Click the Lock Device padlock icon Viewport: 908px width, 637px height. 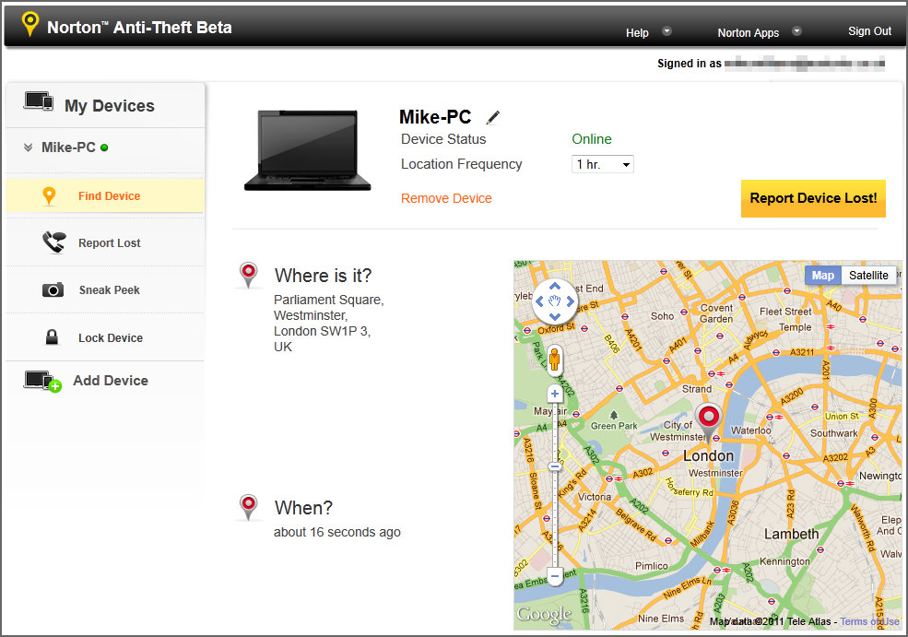click(x=52, y=337)
